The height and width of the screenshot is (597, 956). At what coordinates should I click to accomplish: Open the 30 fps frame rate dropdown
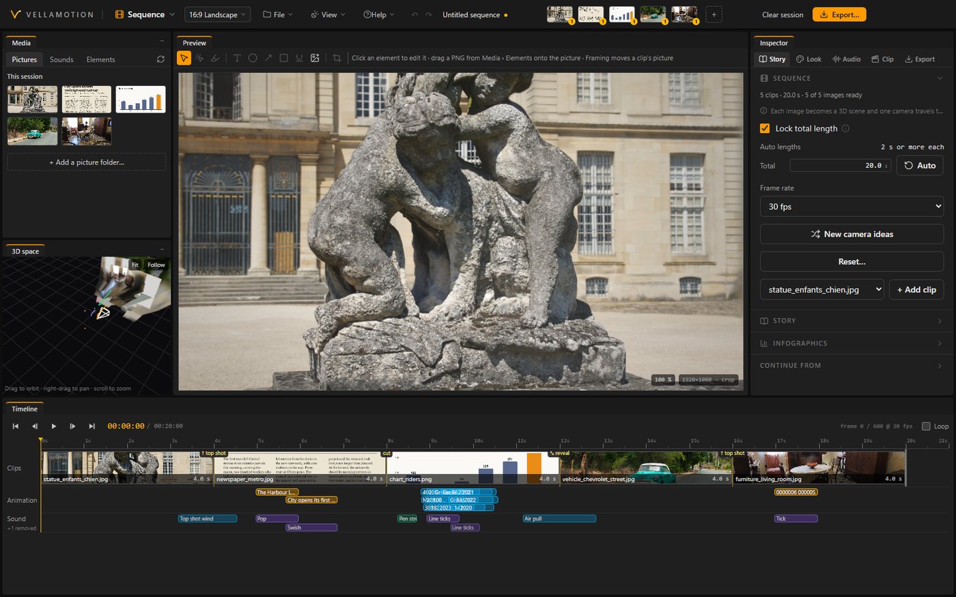[x=852, y=206]
